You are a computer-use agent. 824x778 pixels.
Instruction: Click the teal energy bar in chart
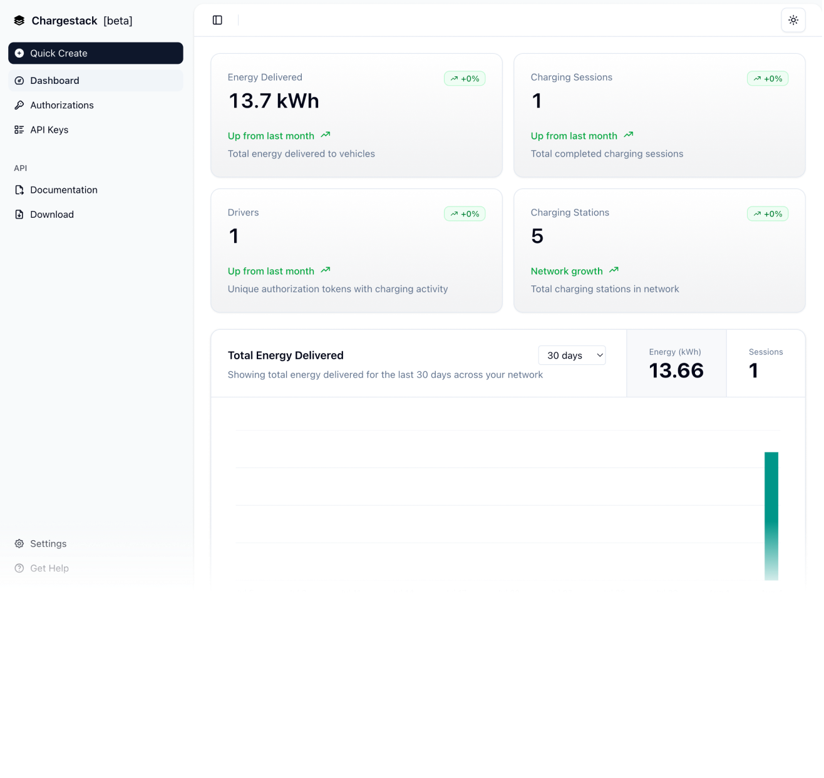pos(771,516)
